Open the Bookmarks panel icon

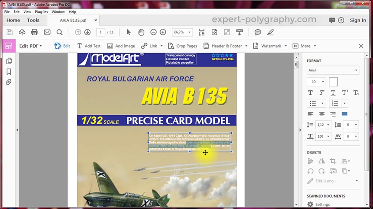pos(9,72)
